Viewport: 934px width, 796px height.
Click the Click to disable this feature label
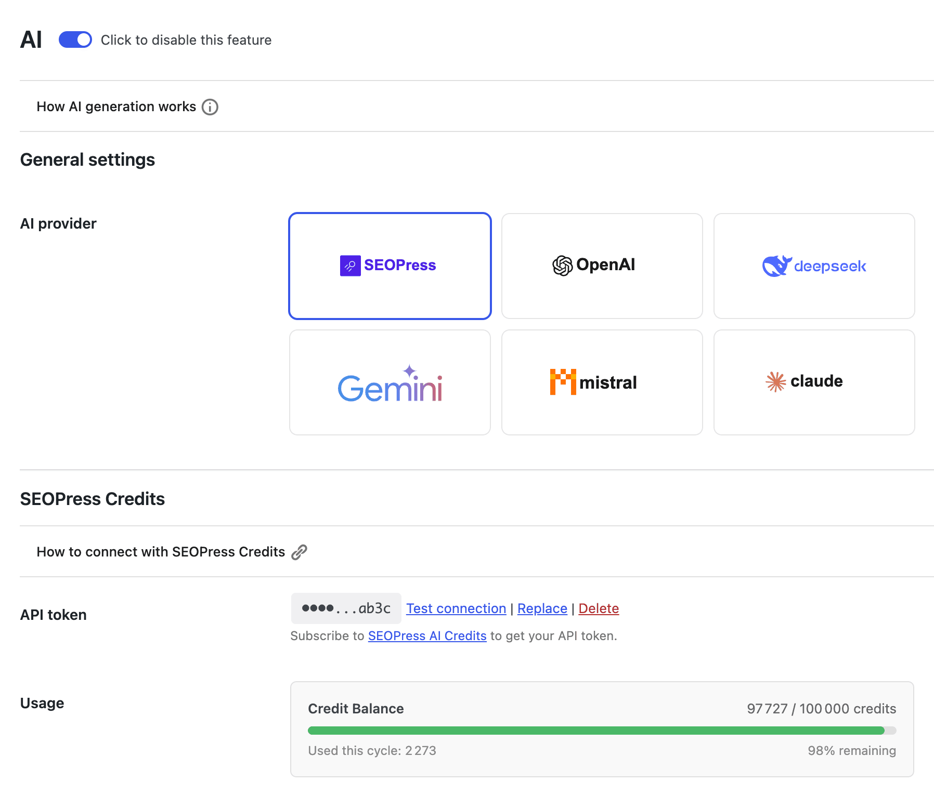[186, 40]
